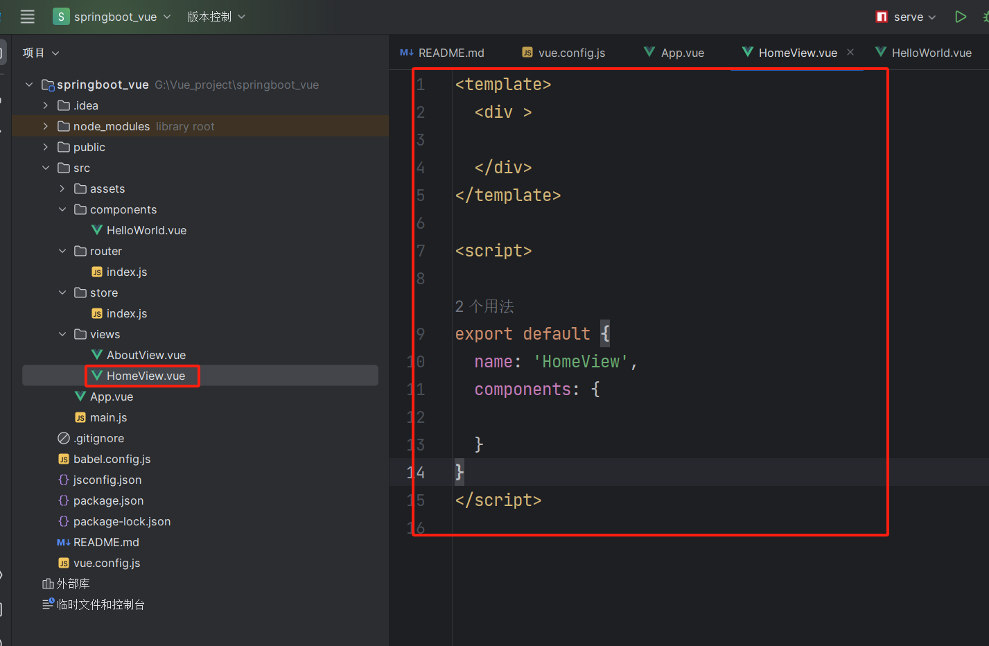Expand the assets folder
The height and width of the screenshot is (646, 989).
coord(62,189)
